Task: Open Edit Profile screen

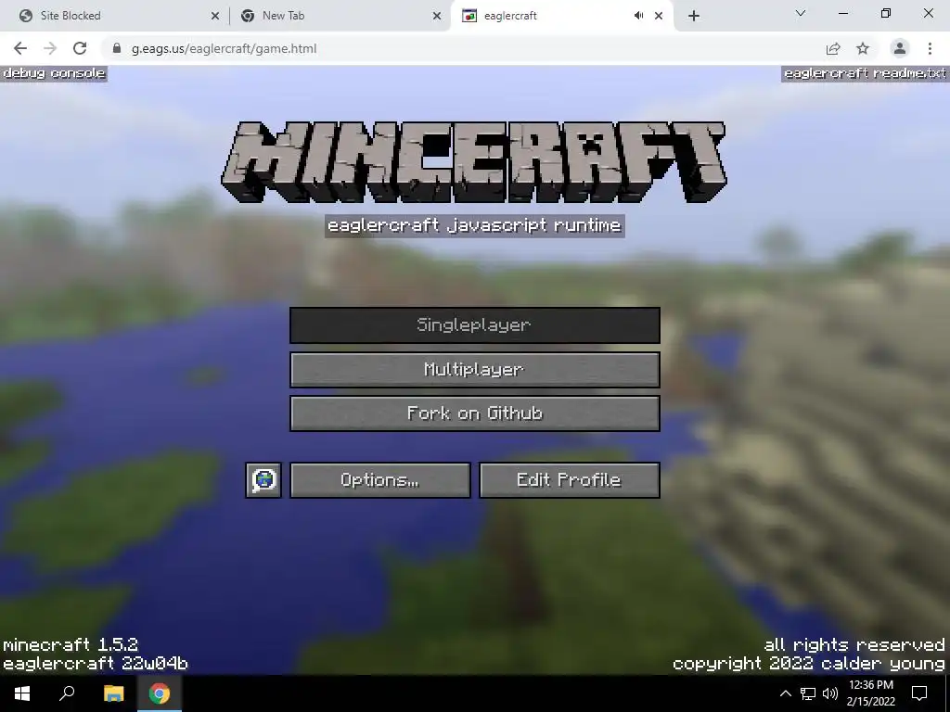Action: (x=570, y=480)
